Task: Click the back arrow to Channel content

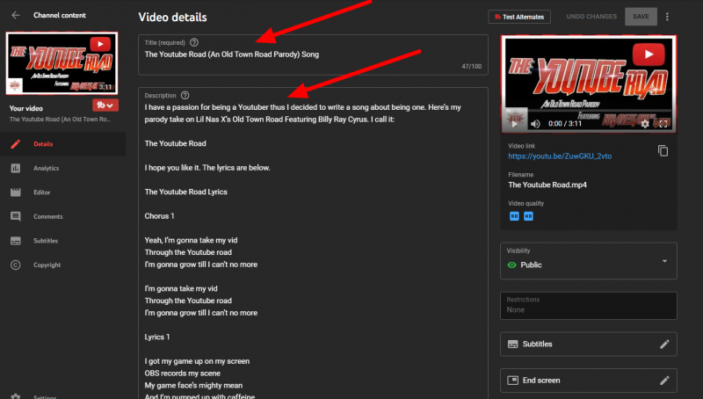Action: click(15, 16)
